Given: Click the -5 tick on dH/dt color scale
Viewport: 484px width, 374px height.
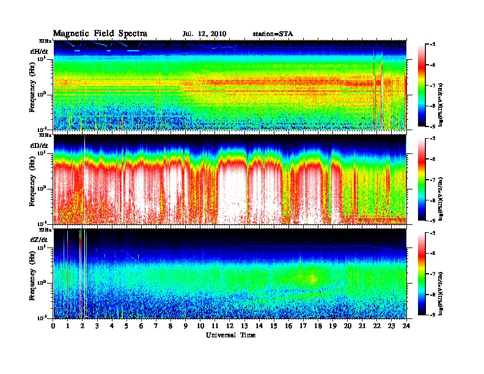Looking at the screenshot, I should [431, 45].
